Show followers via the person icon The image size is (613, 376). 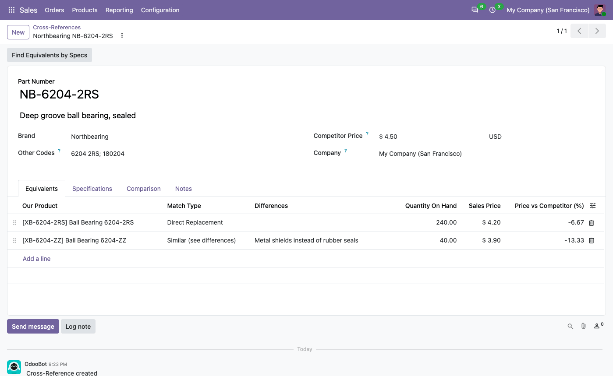(x=598, y=326)
